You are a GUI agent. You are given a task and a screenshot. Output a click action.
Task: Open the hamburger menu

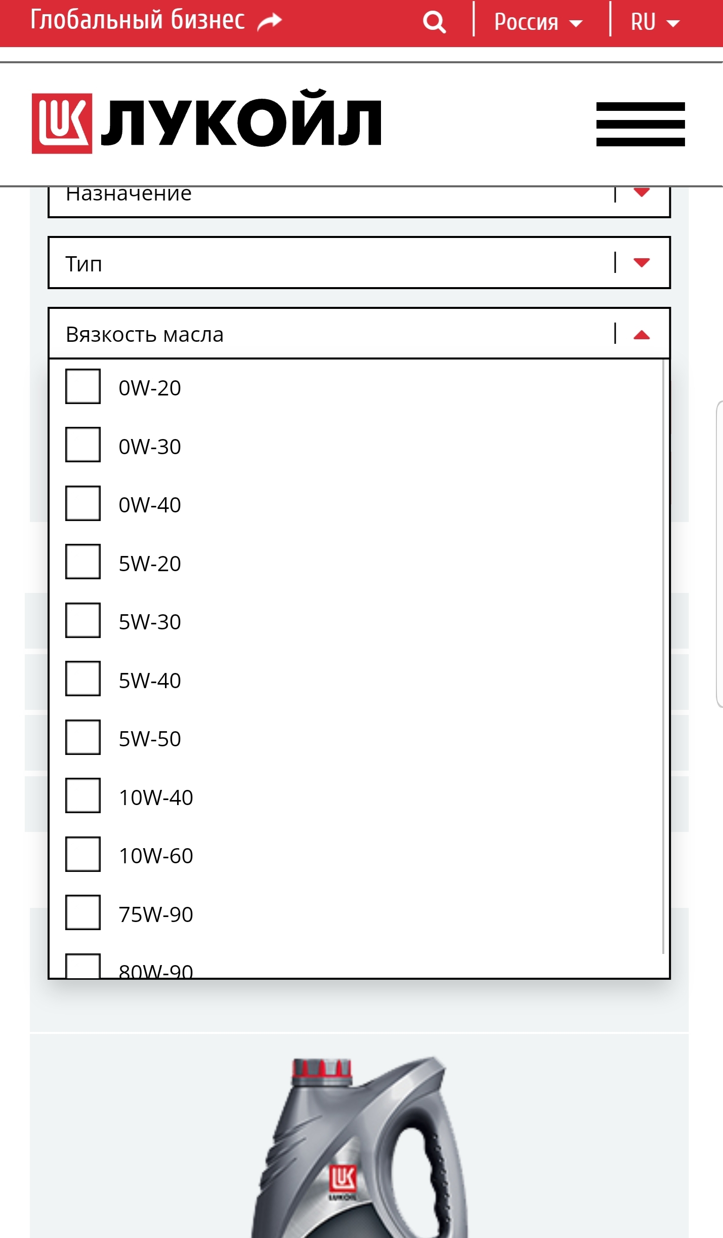[x=640, y=124]
